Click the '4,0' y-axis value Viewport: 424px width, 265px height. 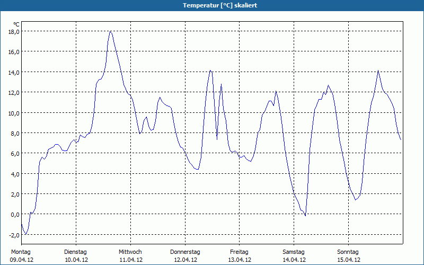click(15, 174)
